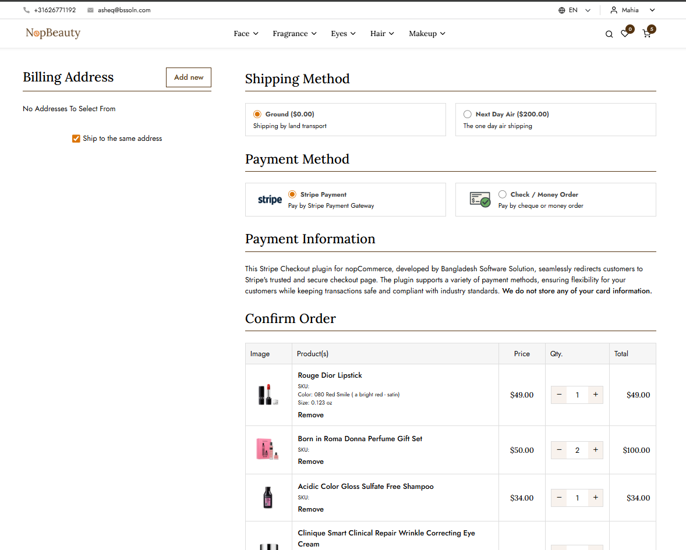Click the $34.00 price cell
This screenshot has width=686, height=550.
coord(522,498)
